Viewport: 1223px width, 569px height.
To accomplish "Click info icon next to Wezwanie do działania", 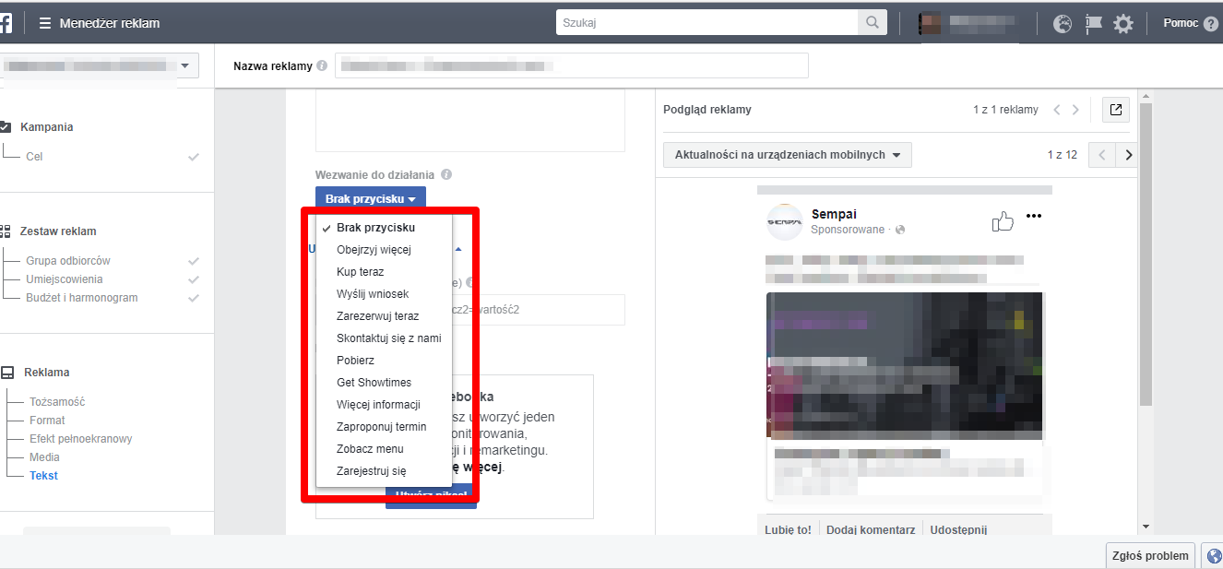I will tap(446, 174).
